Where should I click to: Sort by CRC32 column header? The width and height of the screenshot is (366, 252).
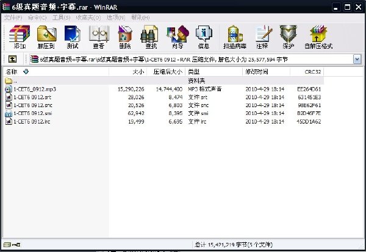coord(307,72)
